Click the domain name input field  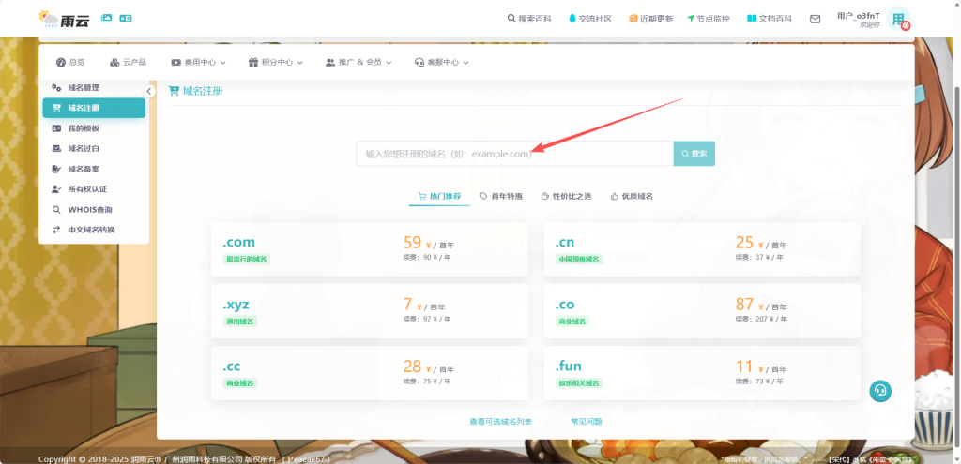pos(514,154)
